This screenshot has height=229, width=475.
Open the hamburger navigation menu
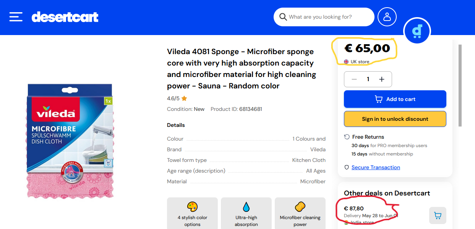pyautogui.click(x=16, y=17)
